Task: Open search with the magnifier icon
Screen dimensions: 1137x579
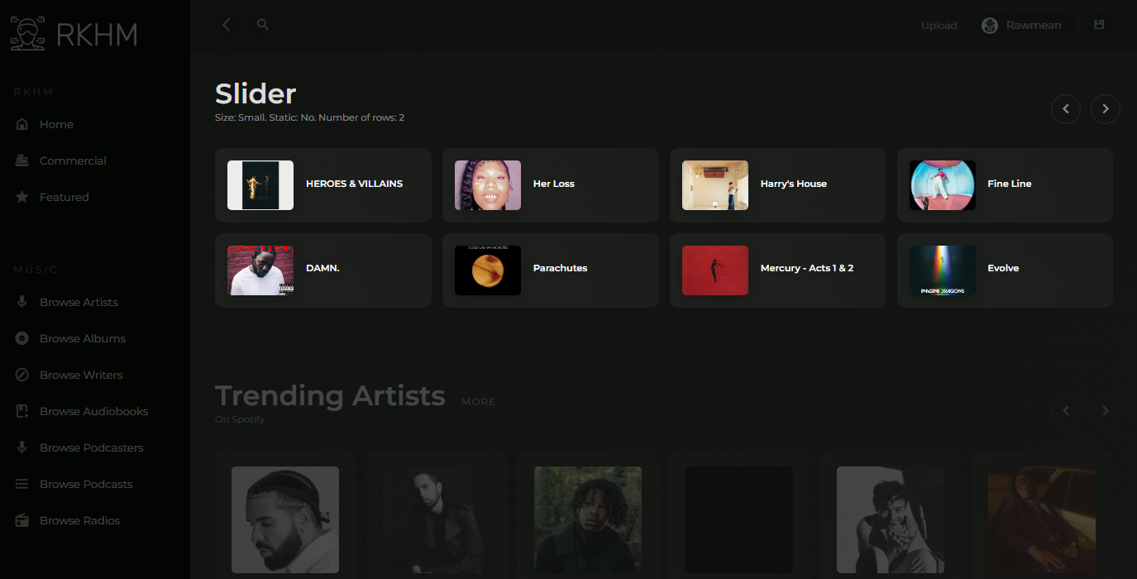Action: (x=263, y=25)
